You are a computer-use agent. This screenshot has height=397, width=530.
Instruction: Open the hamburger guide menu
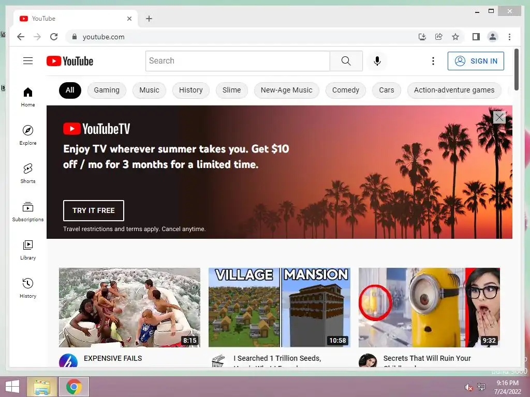(28, 61)
